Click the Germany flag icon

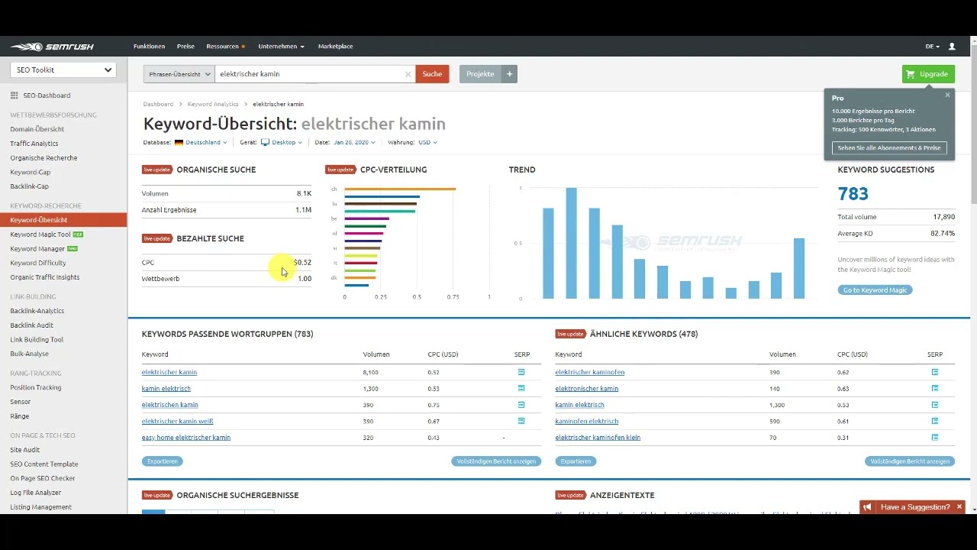pos(179,142)
